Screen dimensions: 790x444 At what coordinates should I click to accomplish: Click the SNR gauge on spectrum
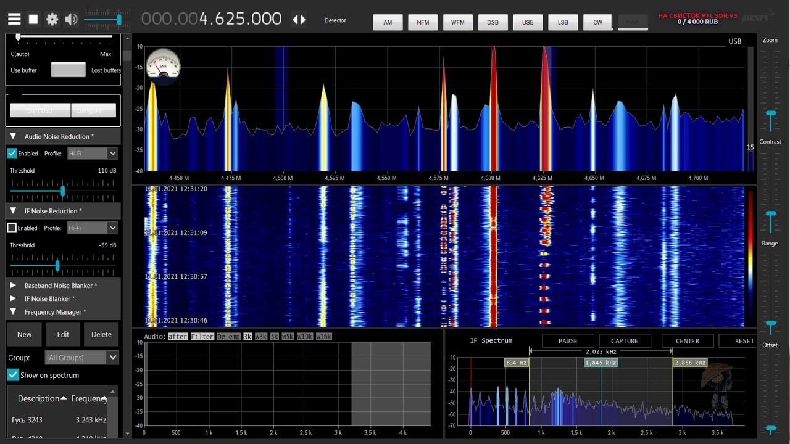pos(164,64)
